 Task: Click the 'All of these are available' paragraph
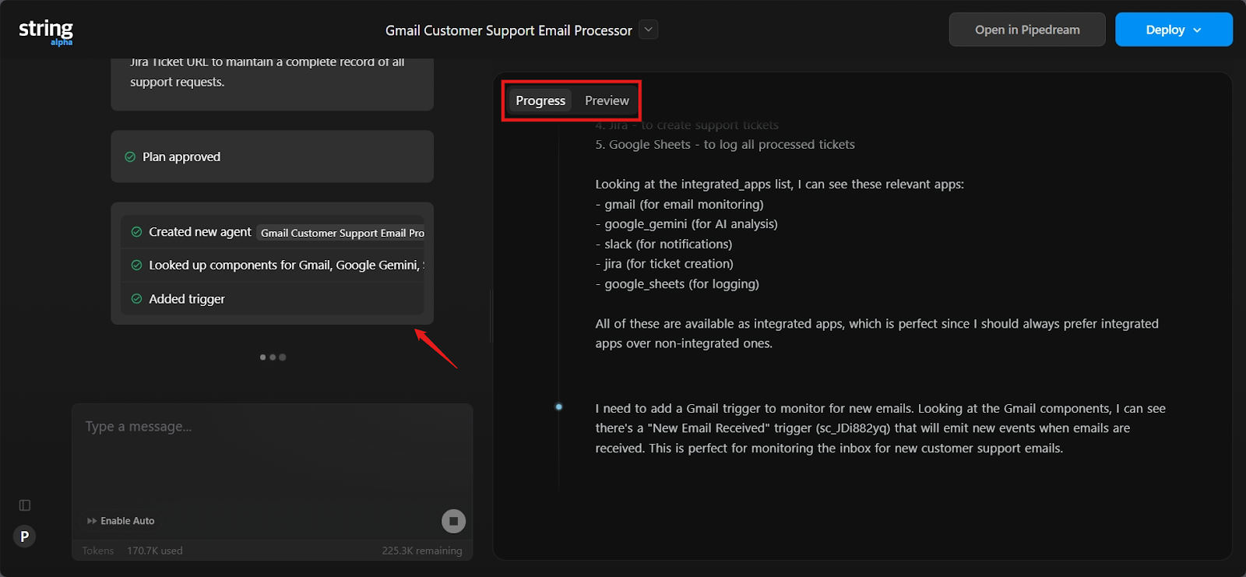tap(877, 333)
